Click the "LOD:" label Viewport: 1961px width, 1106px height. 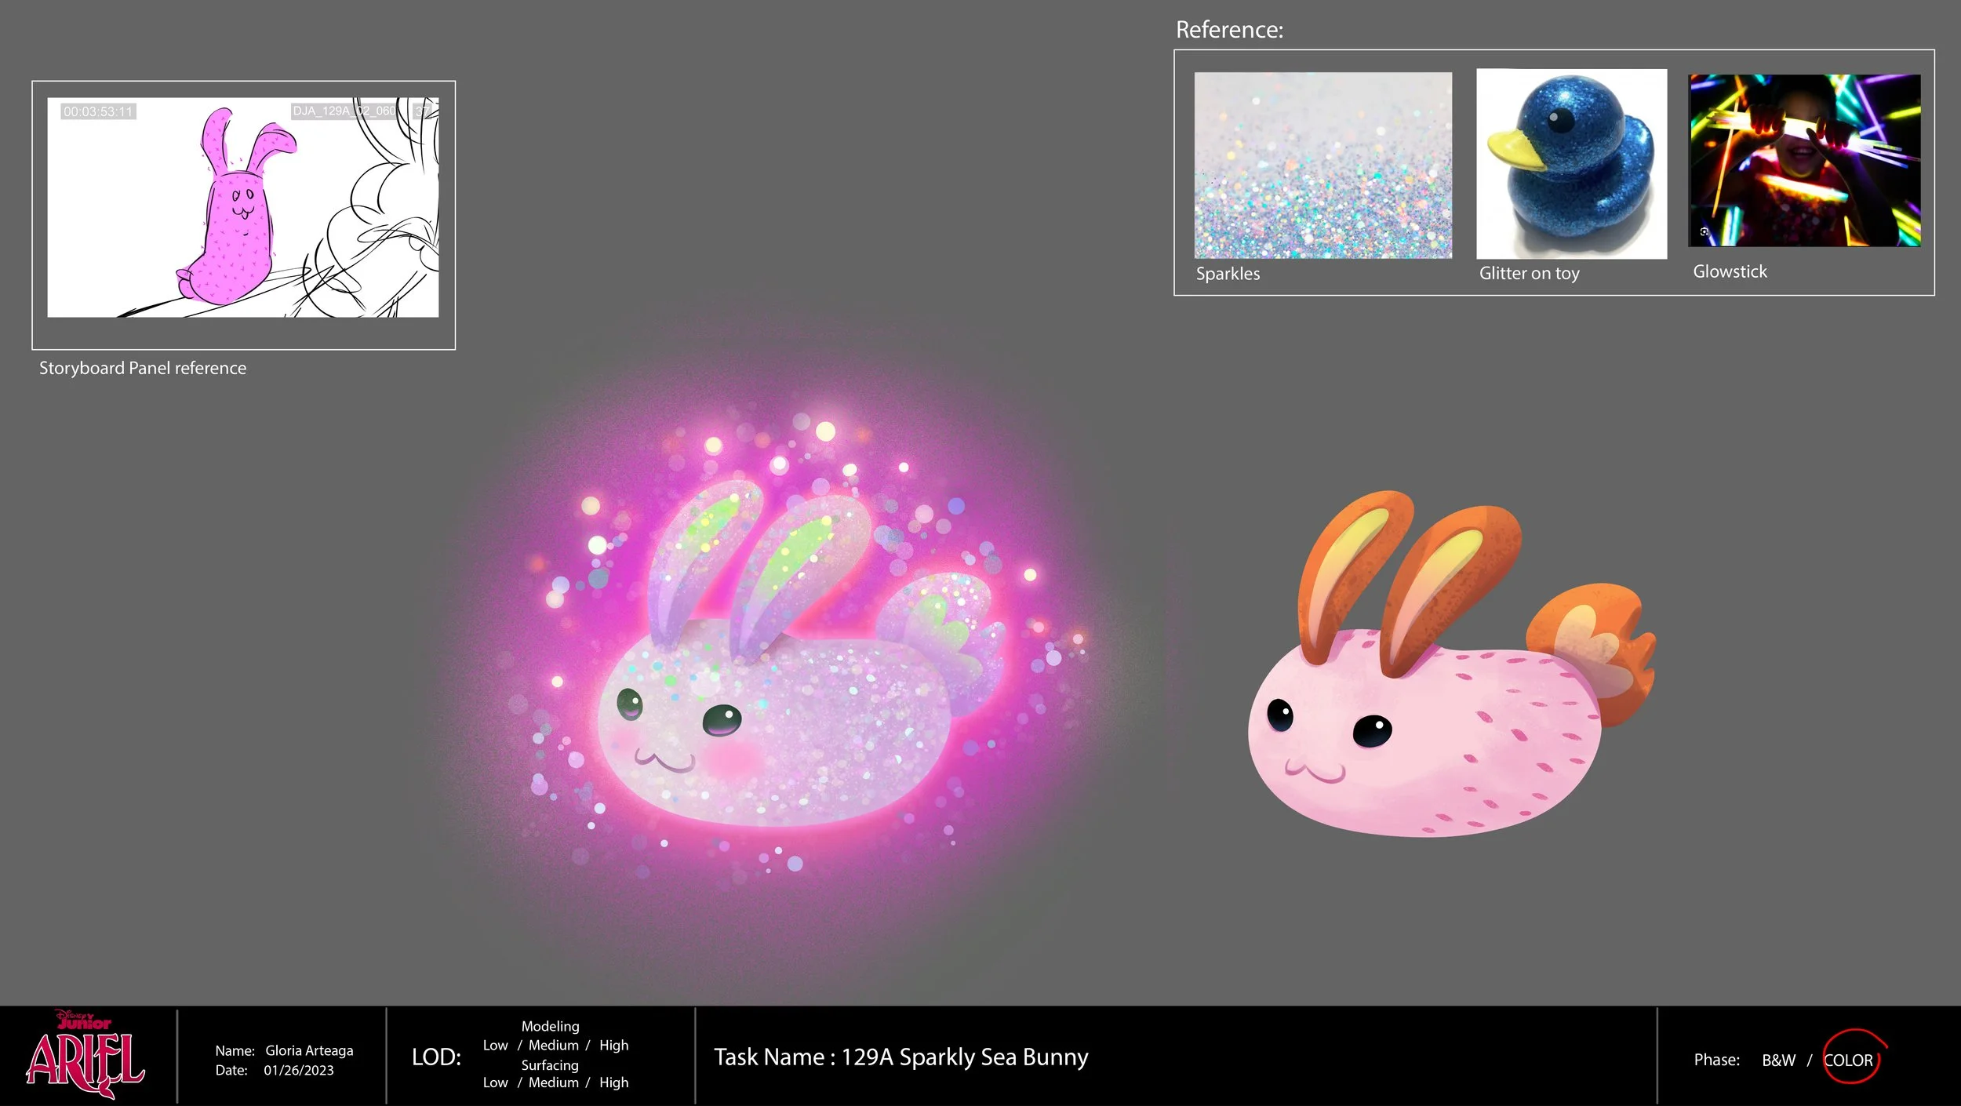[436, 1057]
